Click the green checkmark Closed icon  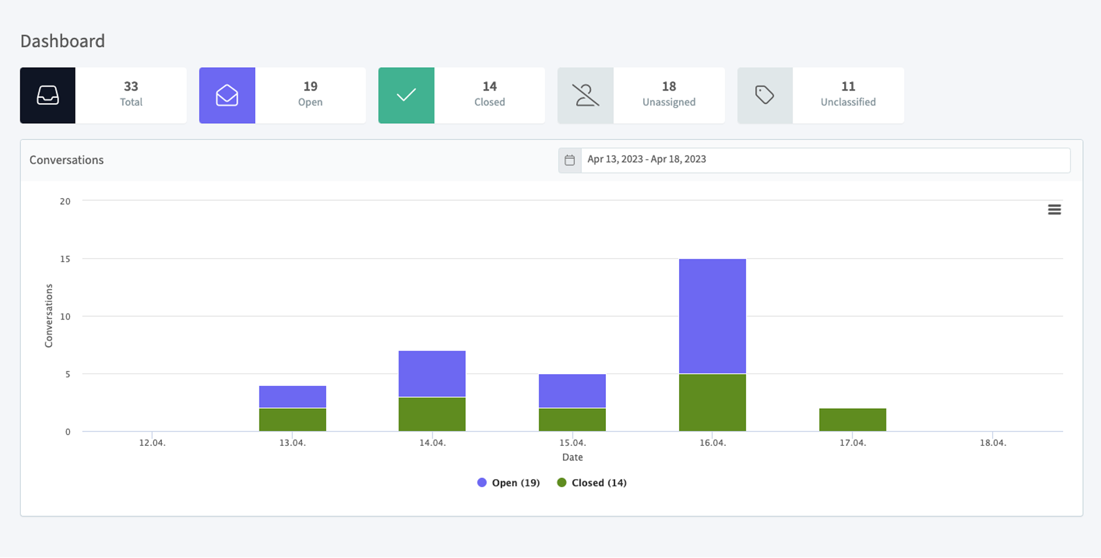coord(406,95)
